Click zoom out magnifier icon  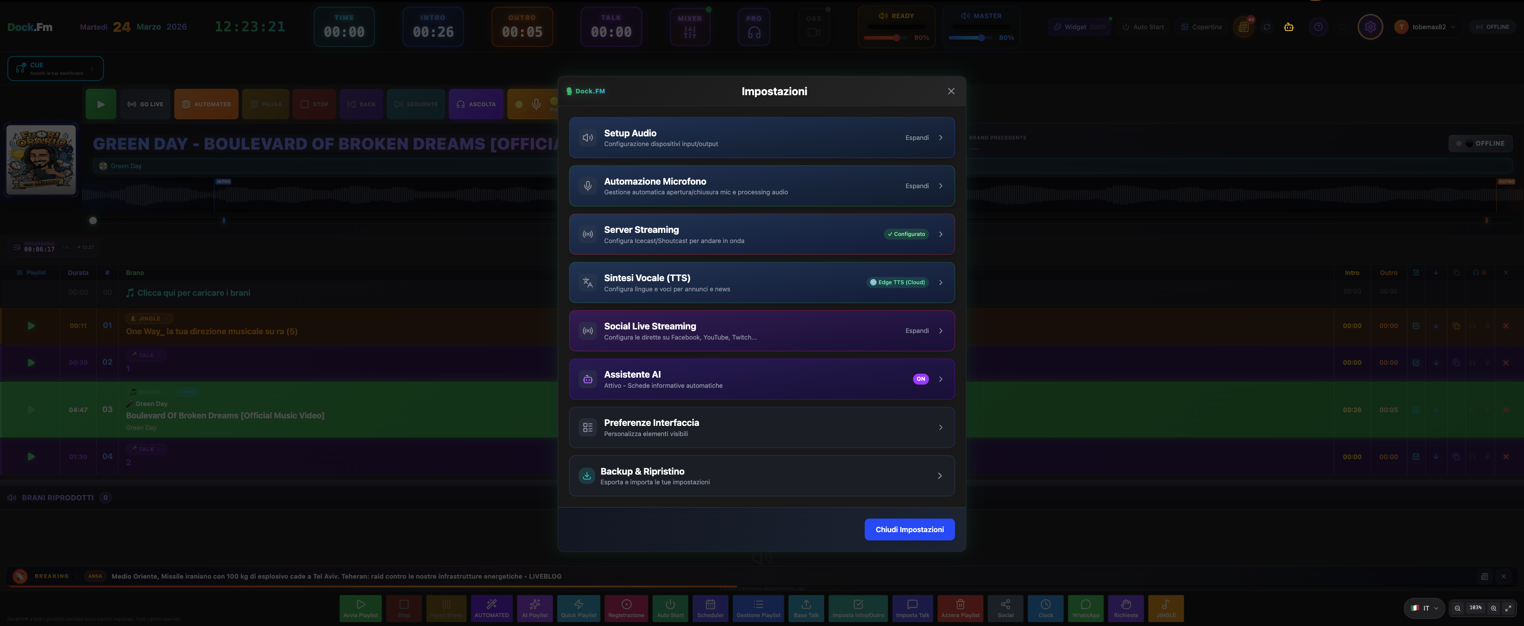click(1458, 608)
